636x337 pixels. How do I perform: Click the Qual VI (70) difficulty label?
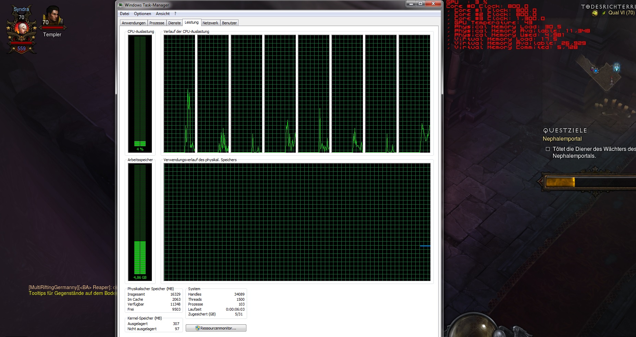(621, 13)
